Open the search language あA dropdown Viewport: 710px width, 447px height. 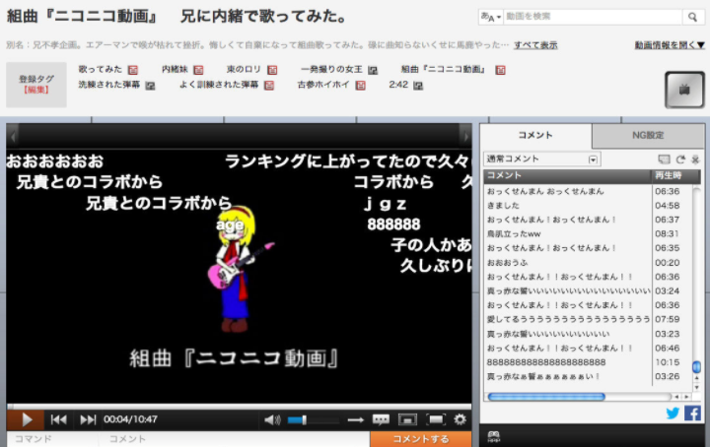(x=491, y=17)
